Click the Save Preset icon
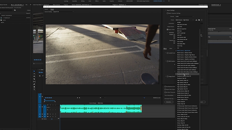Screen dimensions: 232x130 tap(196, 20)
